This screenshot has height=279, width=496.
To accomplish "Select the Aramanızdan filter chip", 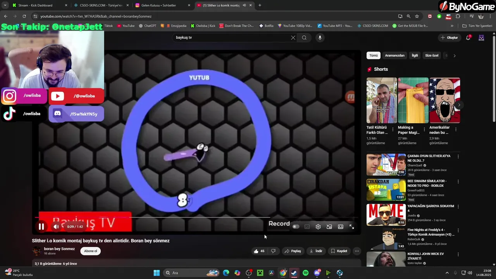I will tap(394, 55).
